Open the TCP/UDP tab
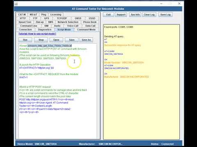Viewport: 197px width, 147px height. [x=62, y=18]
